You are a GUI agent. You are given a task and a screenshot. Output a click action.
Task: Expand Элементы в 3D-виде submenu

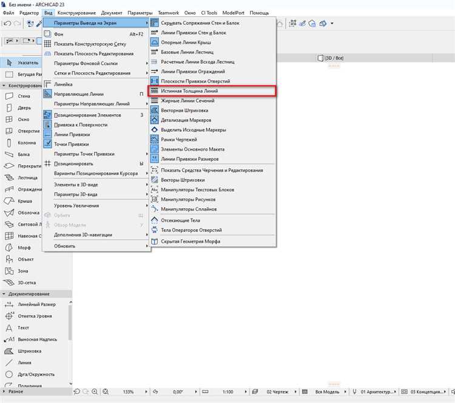[96, 185]
